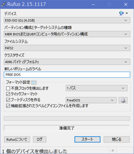This screenshot has height=154, width=134.
Task: Open the bad block passes dropdown
Action: pos(96,88)
